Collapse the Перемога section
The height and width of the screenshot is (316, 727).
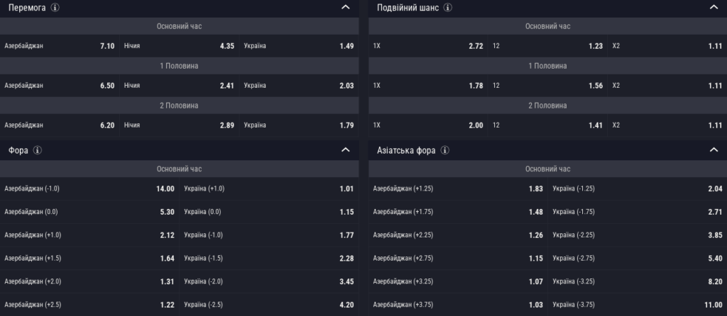point(346,7)
